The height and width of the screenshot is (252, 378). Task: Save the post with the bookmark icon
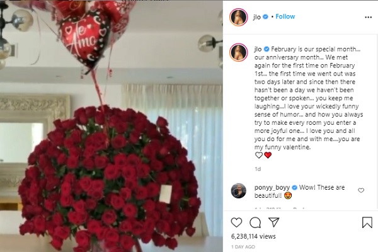pyautogui.click(x=367, y=222)
